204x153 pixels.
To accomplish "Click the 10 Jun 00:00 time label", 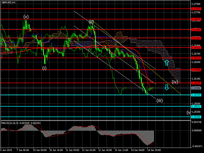I will click(40, 150).
